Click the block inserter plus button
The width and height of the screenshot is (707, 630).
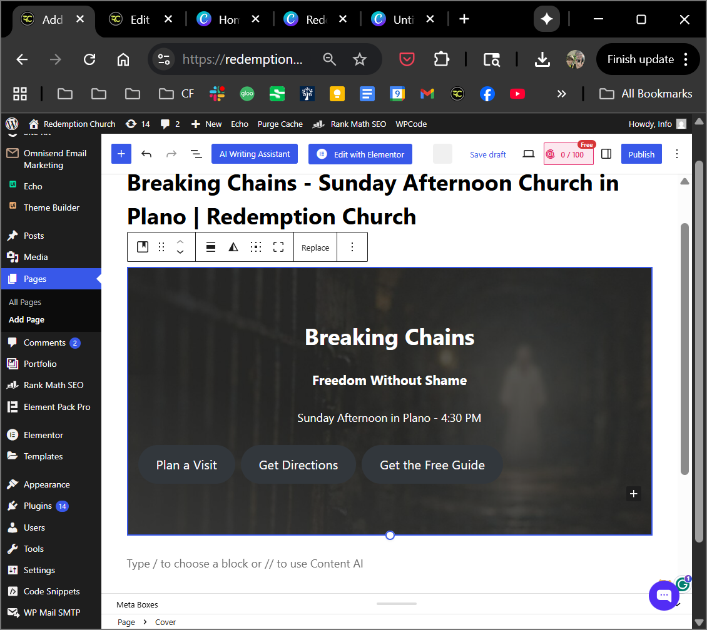121,154
